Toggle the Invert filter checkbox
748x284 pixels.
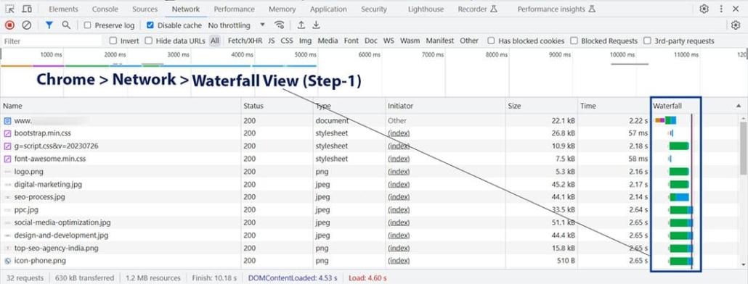pos(113,41)
